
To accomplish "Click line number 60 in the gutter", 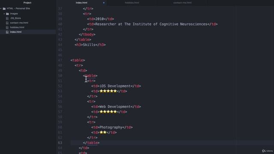I will (60, 127).
